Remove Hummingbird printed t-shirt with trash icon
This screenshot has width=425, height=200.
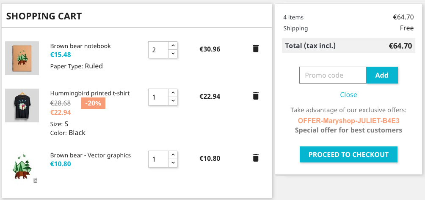coord(256,96)
